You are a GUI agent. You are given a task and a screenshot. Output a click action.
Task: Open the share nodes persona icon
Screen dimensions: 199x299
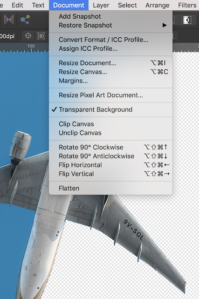[x=25, y=20]
